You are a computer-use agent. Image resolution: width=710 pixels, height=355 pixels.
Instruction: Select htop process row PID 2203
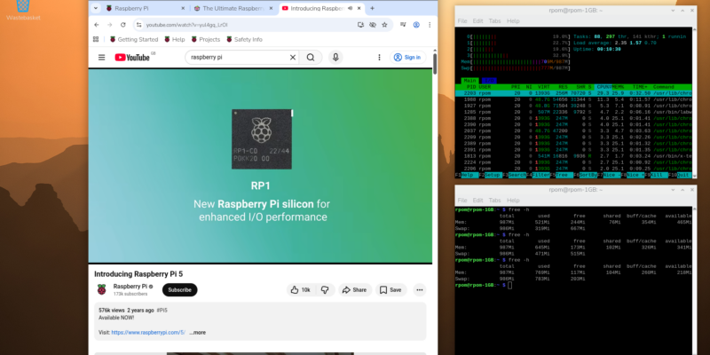[573, 93]
